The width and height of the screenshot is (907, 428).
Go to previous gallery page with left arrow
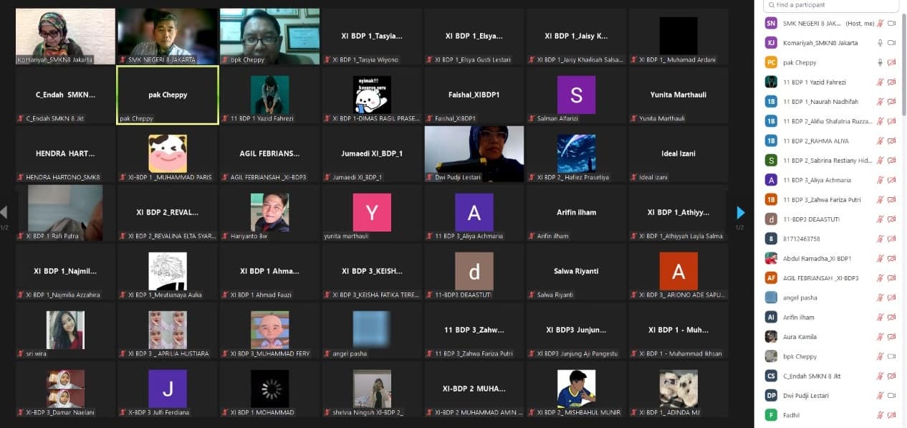pyautogui.click(x=4, y=212)
